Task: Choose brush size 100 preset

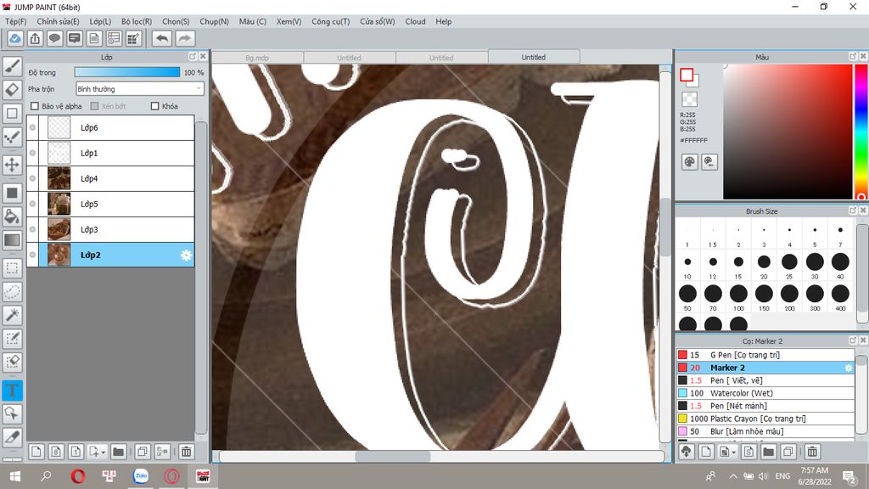Action: [x=738, y=297]
